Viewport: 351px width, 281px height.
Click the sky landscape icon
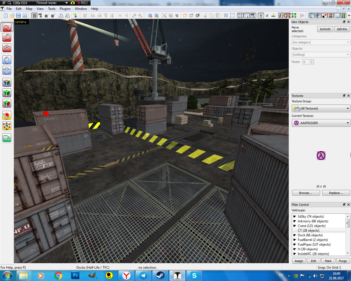tap(337, 15)
